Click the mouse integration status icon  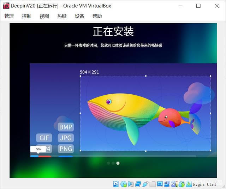click(x=182, y=184)
